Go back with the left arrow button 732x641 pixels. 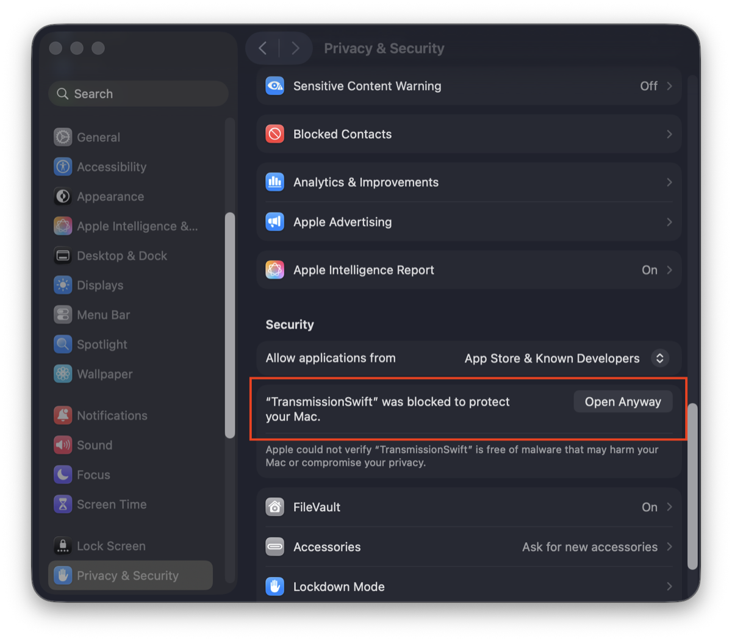(x=263, y=48)
